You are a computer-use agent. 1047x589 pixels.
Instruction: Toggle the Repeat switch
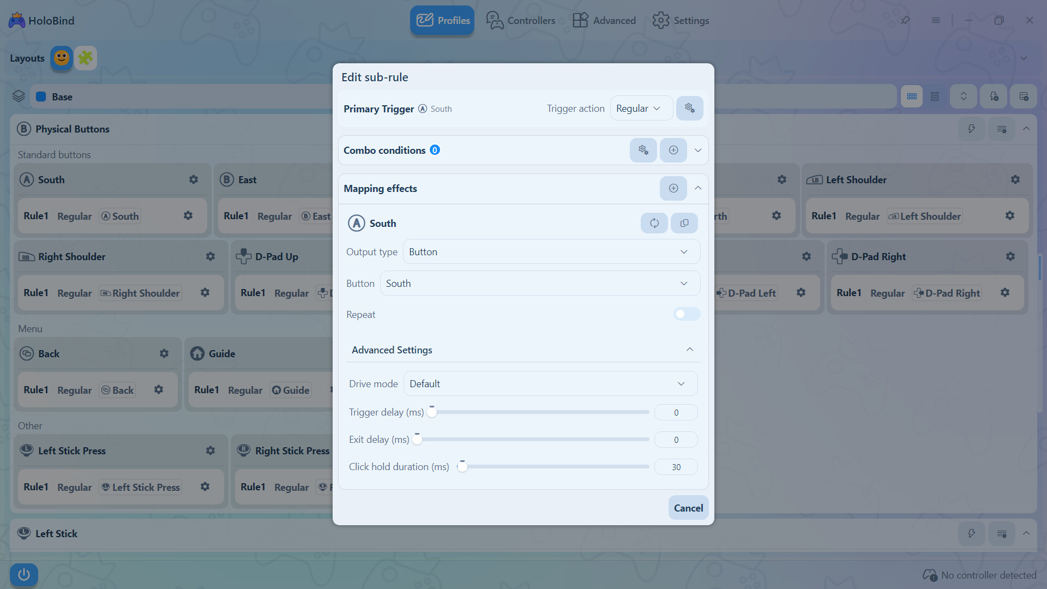point(687,314)
